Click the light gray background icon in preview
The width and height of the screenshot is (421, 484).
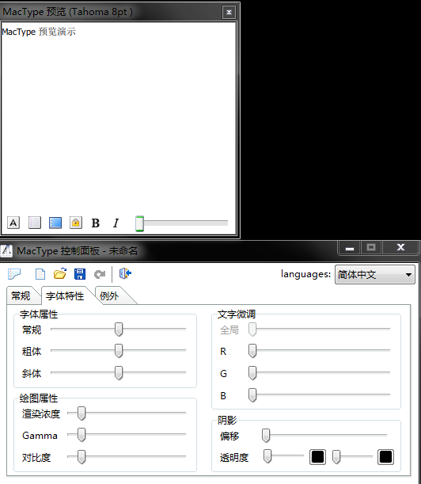coord(35,223)
